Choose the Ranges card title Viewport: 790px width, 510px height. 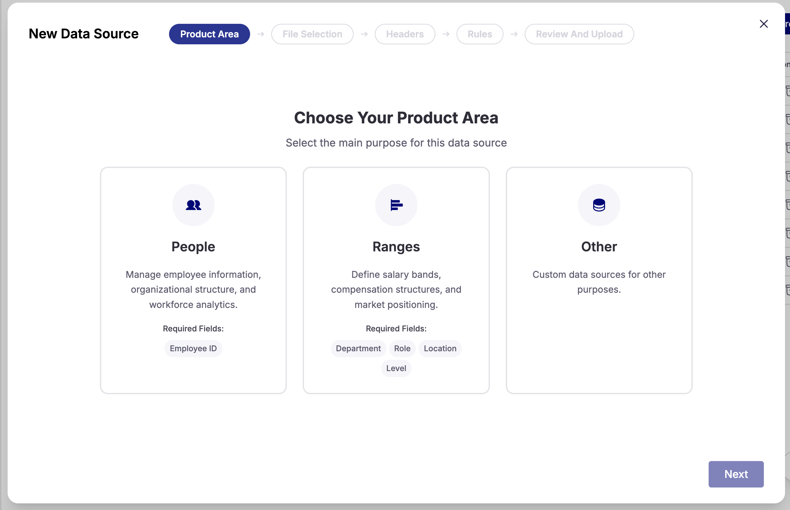tap(396, 247)
